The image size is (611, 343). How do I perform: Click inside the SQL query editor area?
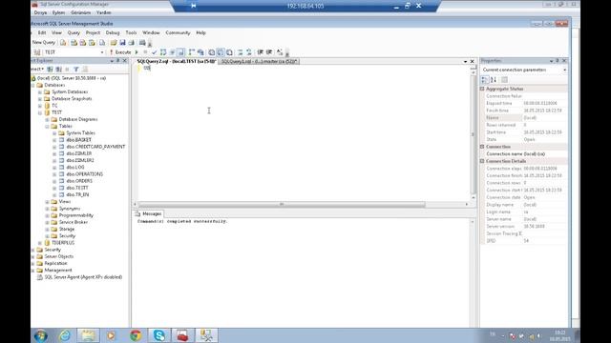tap(304, 132)
